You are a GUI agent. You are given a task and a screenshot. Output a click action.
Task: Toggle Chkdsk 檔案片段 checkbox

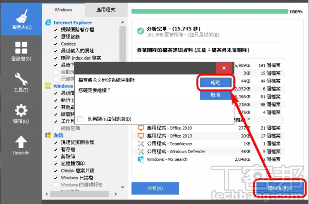tap(56, 171)
